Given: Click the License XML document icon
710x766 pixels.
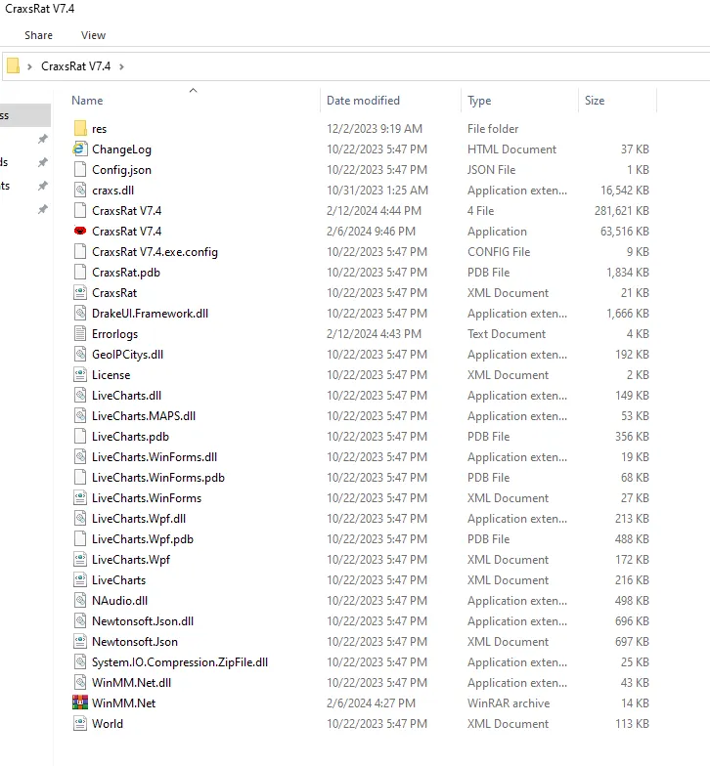Looking at the screenshot, I should click(80, 375).
